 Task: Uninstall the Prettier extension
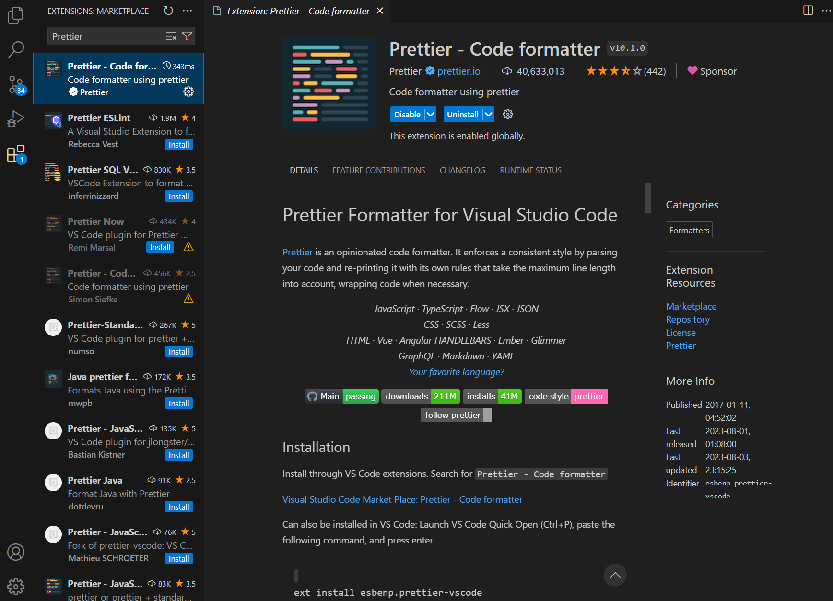point(463,115)
